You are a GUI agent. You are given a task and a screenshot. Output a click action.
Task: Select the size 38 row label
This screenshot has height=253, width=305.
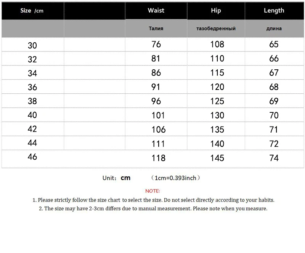(x=32, y=101)
